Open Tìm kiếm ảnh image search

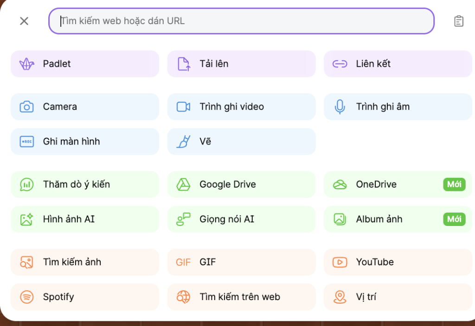pos(84,263)
